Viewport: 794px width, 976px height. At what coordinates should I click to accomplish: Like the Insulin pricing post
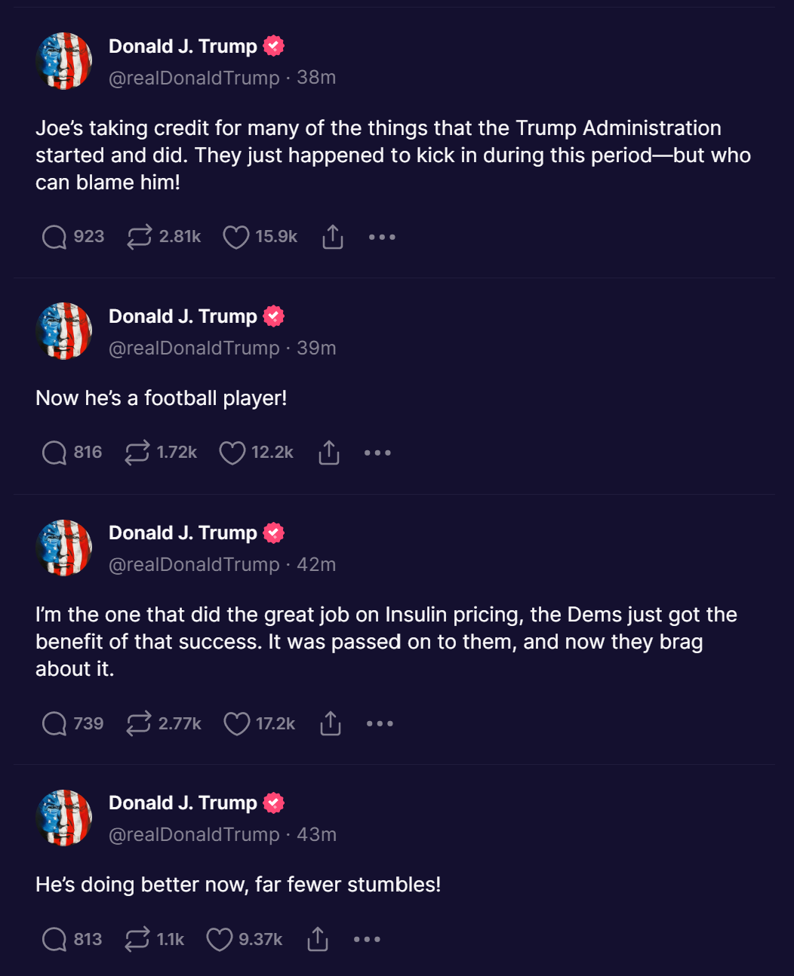(x=237, y=723)
